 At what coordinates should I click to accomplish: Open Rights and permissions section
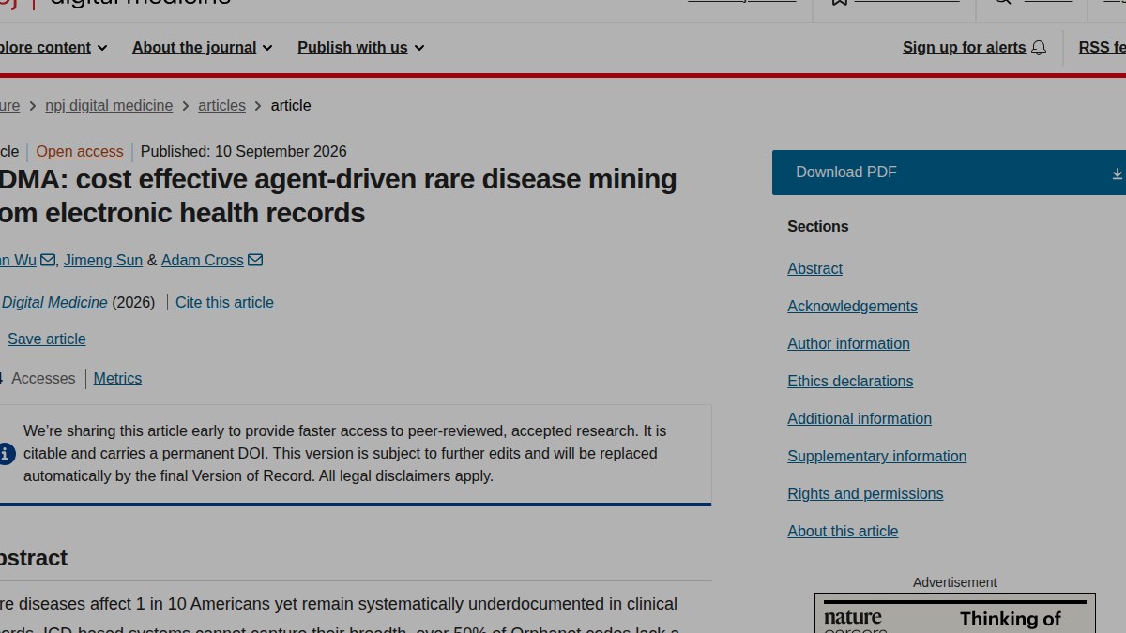(x=865, y=494)
